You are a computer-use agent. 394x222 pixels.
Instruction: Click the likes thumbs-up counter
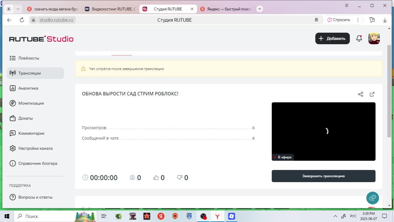tap(159, 177)
